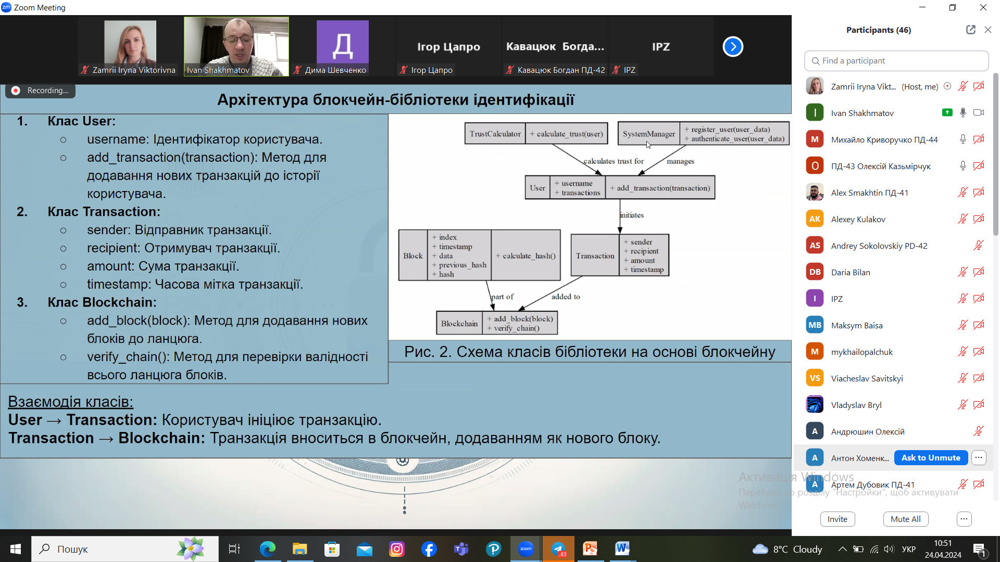Show hidden system tray icons

coord(842,549)
